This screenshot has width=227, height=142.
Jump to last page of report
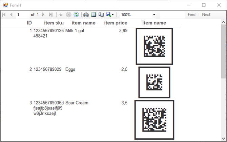coord(51,15)
